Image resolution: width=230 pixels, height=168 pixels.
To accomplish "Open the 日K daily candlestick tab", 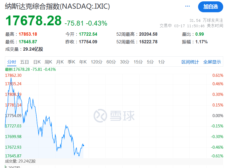I will click(37, 62).
